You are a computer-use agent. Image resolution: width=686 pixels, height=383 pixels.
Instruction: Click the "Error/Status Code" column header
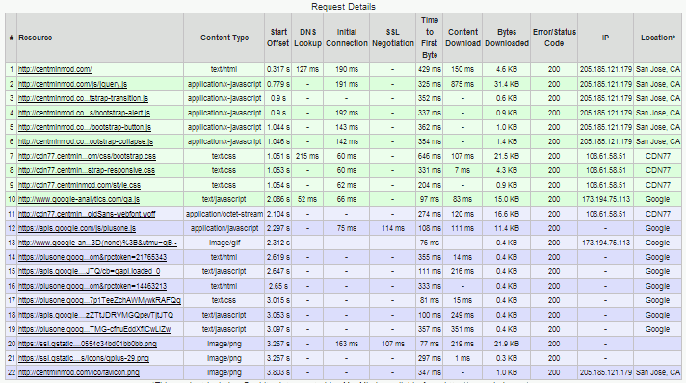[554, 38]
